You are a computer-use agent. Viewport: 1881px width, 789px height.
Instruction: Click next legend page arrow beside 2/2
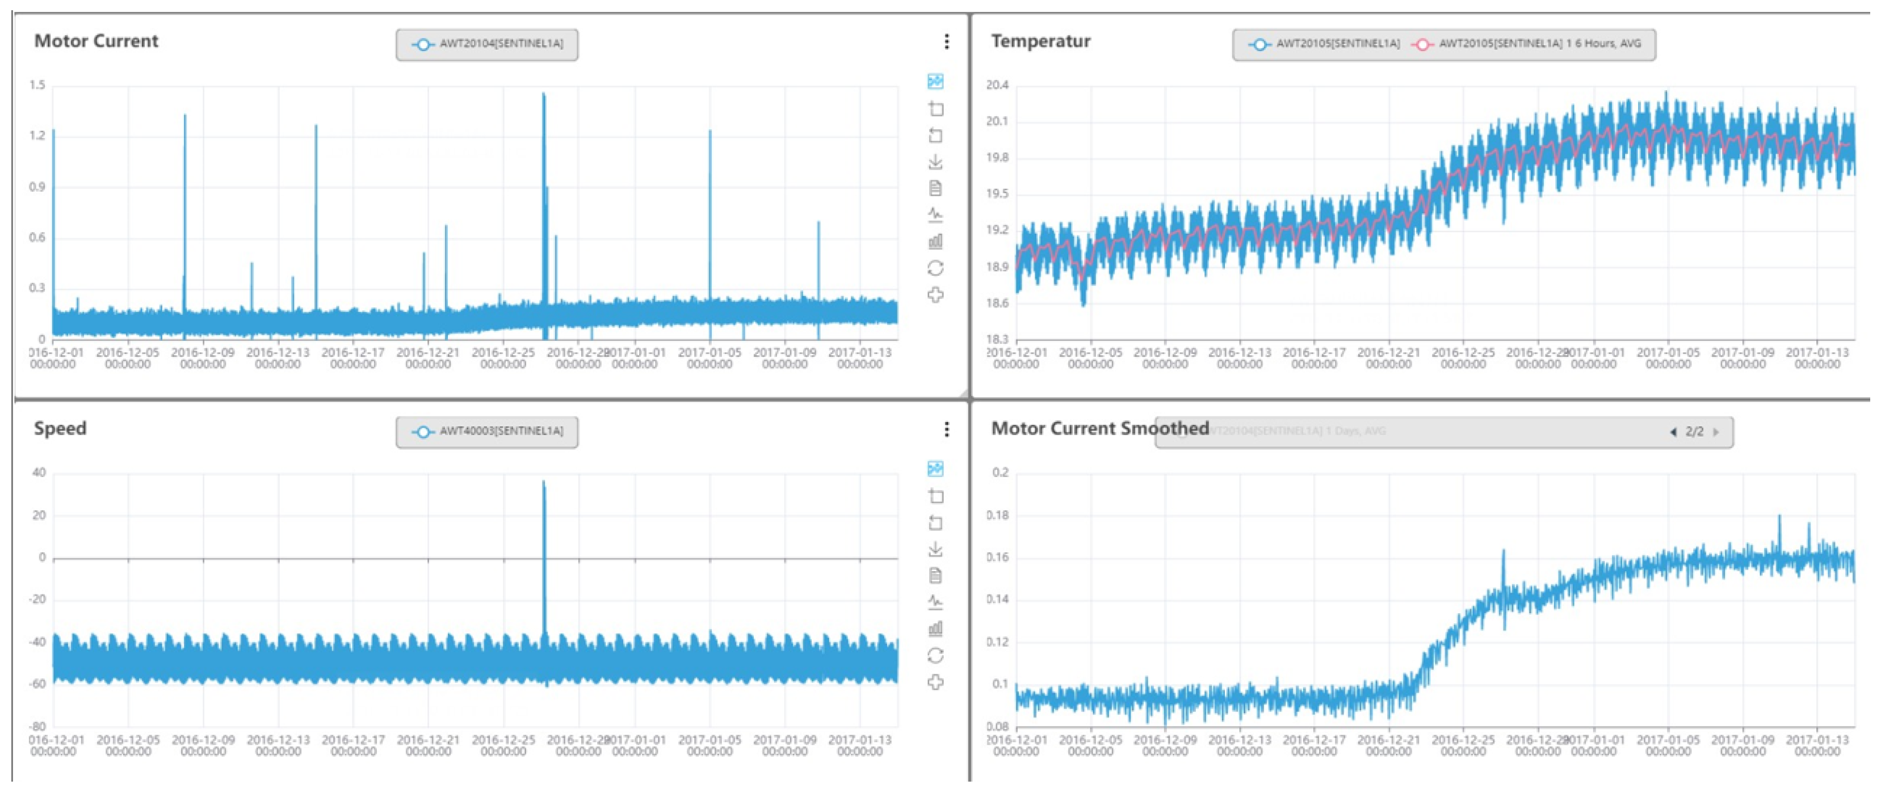(1717, 432)
